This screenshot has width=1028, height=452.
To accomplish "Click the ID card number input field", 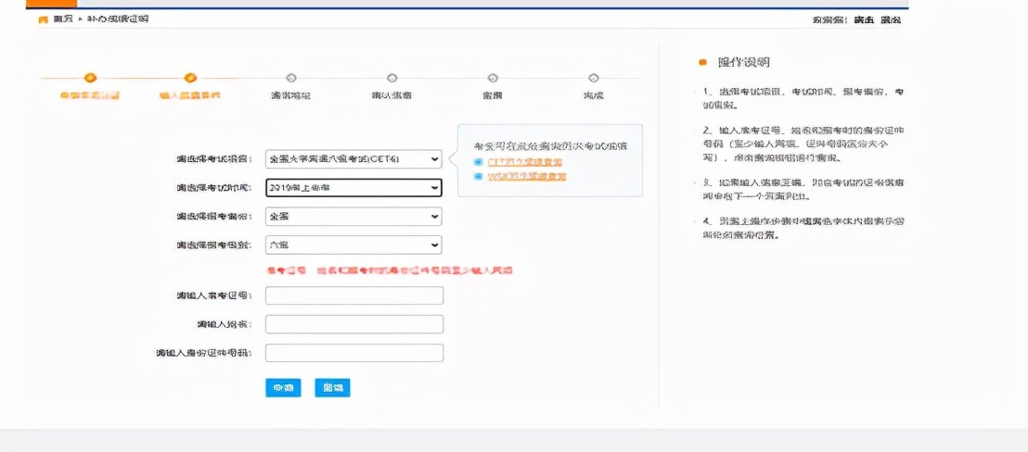I will (x=353, y=353).
